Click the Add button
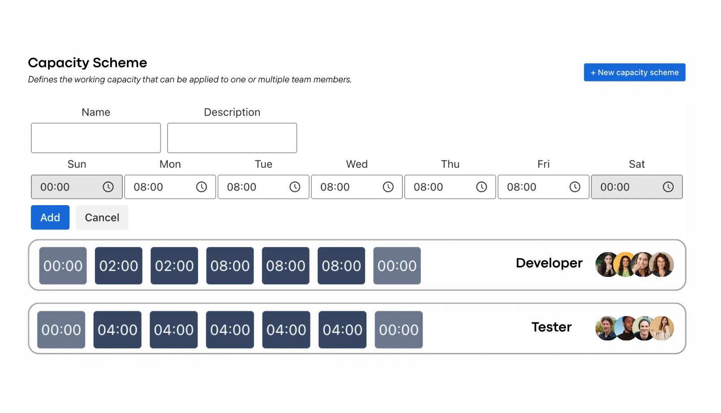 (x=50, y=217)
